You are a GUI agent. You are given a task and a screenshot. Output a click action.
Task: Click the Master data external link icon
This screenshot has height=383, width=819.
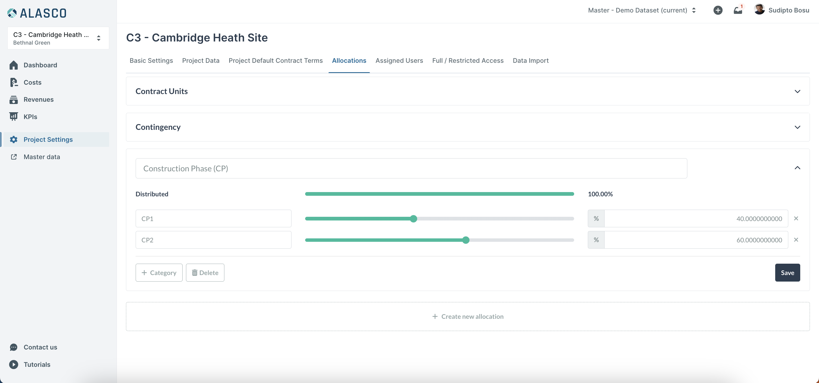pyautogui.click(x=13, y=157)
